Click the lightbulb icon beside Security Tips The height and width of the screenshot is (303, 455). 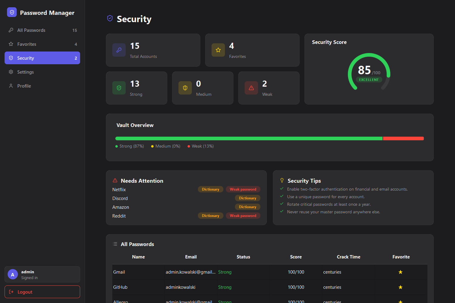tap(282, 180)
